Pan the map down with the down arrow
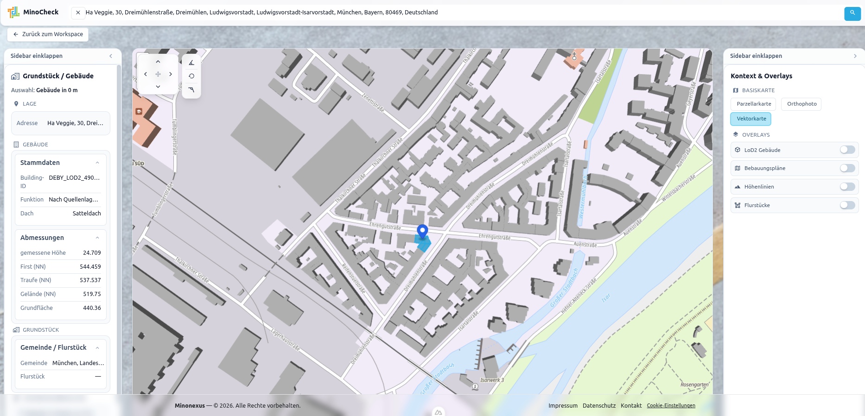Image resolution: width=865 pixels, height=416 pixels. pos(158,87)
